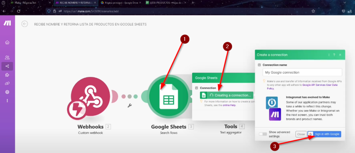Image resolution: width=355 pixels, height=153 pixels.
Task: Click the Google Sheets module label
Action: [169, 127]
